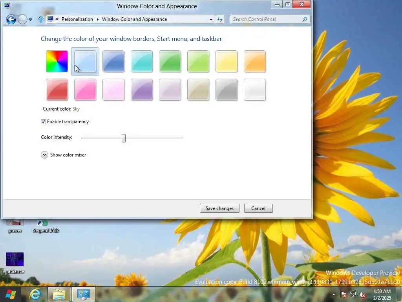This screenshot has height=302, width=402.
Task: Click the window's title bar system icon
Action: pos(7,6)
